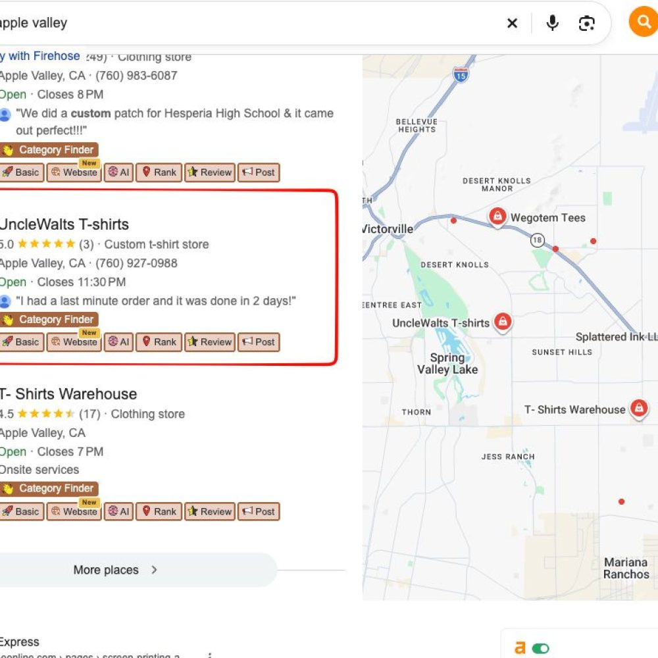Open the 'with Firehose' listing link

click(40, 56)
